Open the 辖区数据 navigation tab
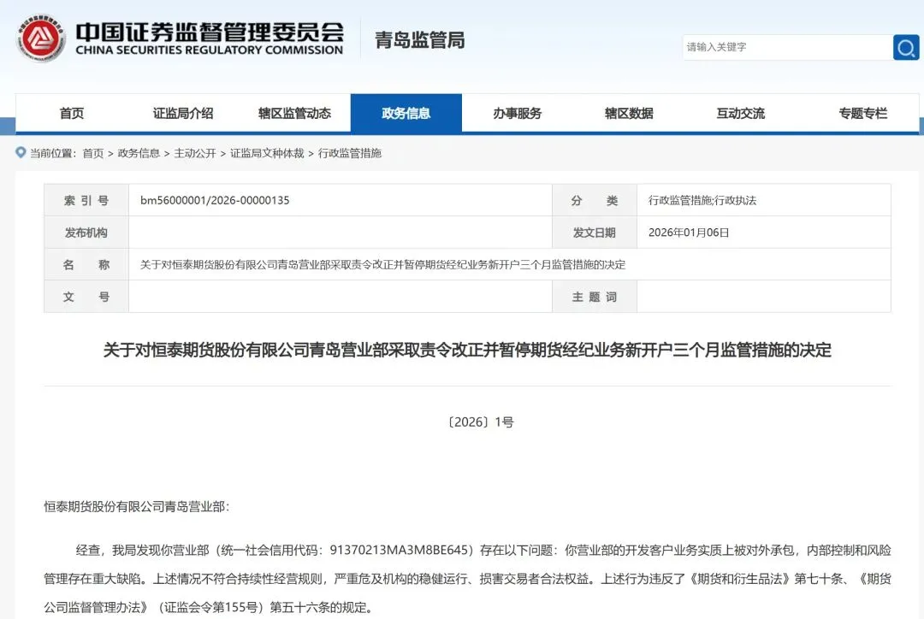Screen dimensions: 924x619 (x=629, y=113)
